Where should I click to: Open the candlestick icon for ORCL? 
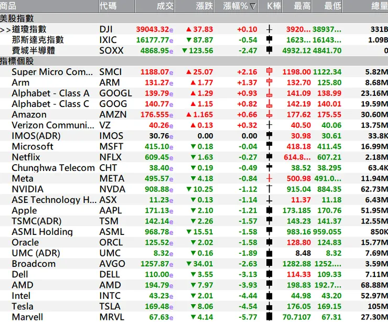(x=269, y=242)
